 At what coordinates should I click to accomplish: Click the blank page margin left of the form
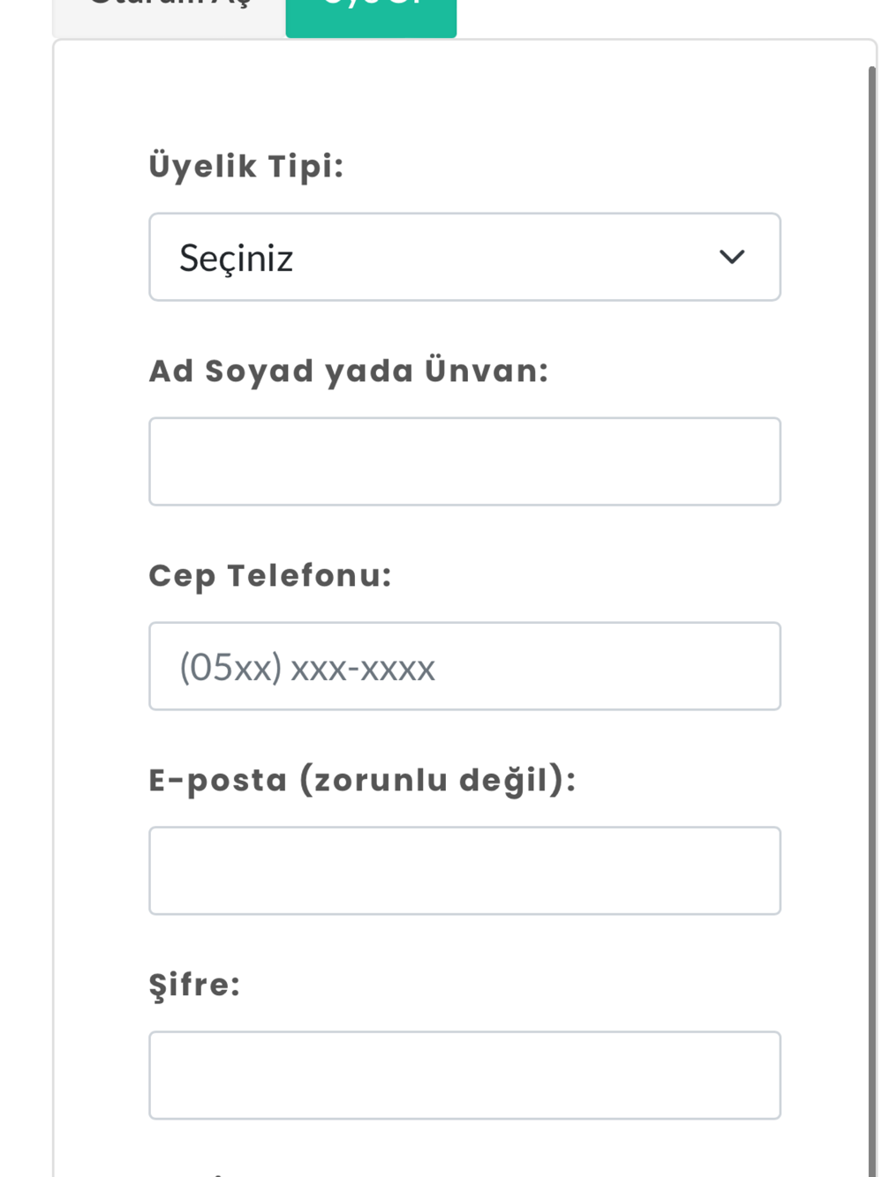[x=25, y=529]
